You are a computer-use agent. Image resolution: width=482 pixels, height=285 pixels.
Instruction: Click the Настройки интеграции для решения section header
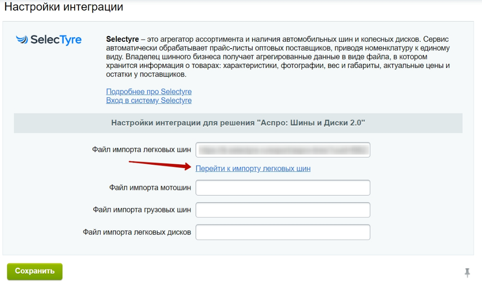238,123
